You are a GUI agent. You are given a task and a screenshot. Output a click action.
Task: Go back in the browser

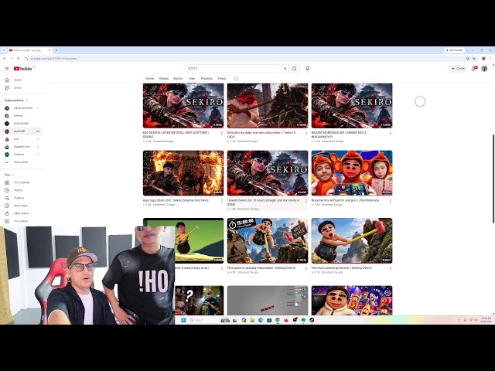pyautogui.click(x=4, y=59)
